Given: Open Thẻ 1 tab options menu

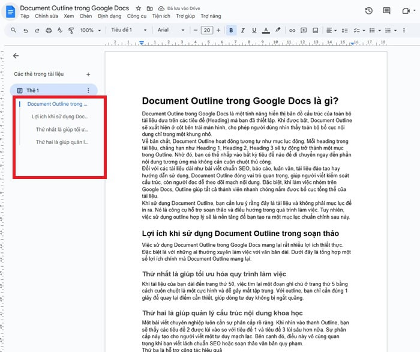Looking at the screenshot, I should (x=88, y=90).
